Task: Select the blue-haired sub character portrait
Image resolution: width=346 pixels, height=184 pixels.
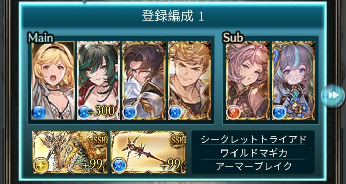Action: coord(293,80)
